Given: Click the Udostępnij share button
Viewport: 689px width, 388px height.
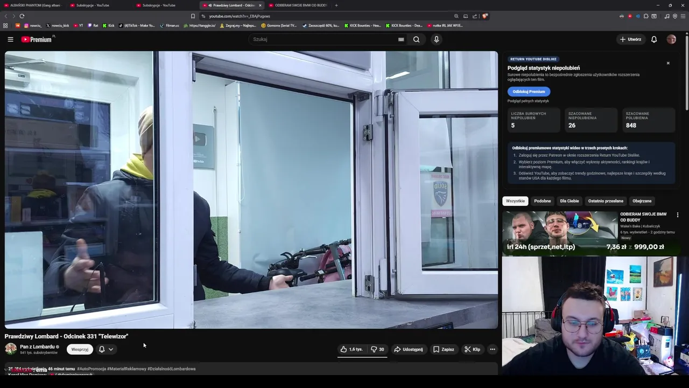Looking at the screenshot, I should [x=409, y=349].
